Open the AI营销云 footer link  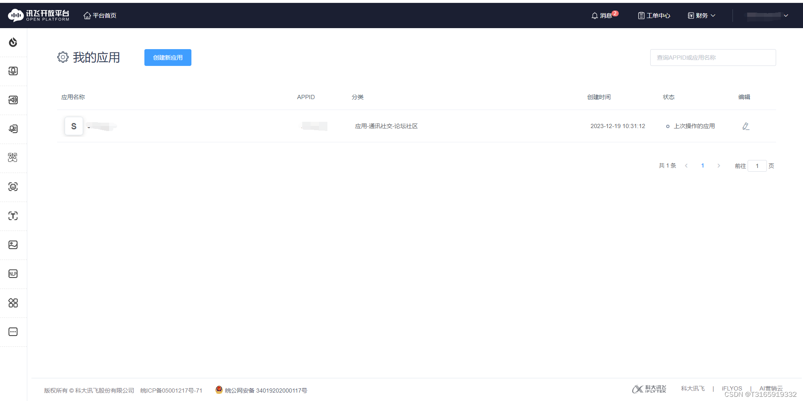coord(771,388)
